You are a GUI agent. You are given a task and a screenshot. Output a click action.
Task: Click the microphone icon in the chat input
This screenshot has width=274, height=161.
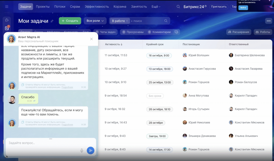pyautogui.click(x=82, y=151)
